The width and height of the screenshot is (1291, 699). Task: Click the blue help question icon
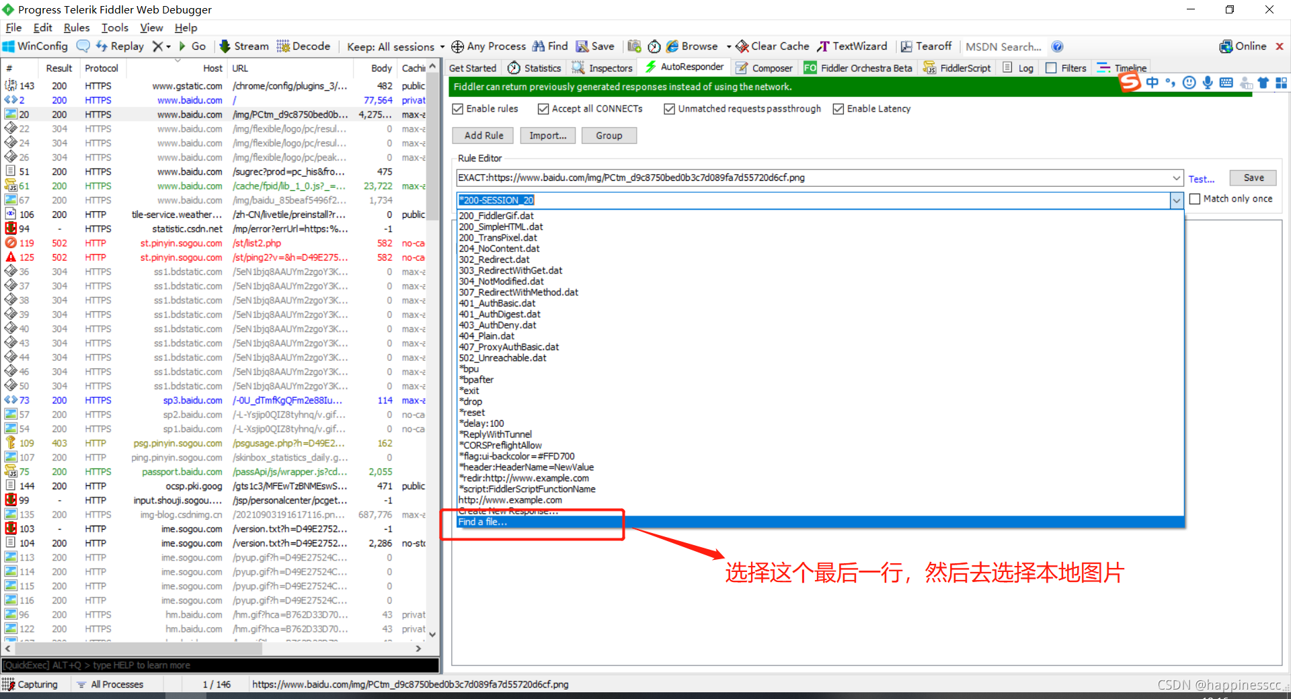1057,46
